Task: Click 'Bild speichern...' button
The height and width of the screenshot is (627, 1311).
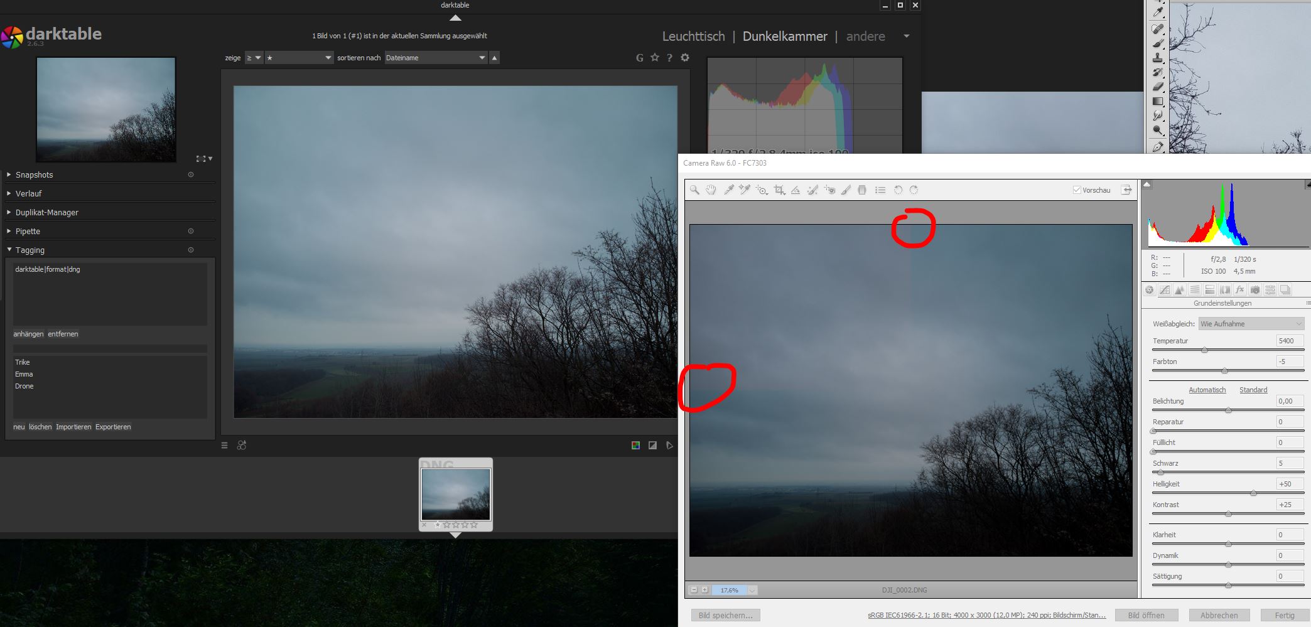Action: (726, 615)
